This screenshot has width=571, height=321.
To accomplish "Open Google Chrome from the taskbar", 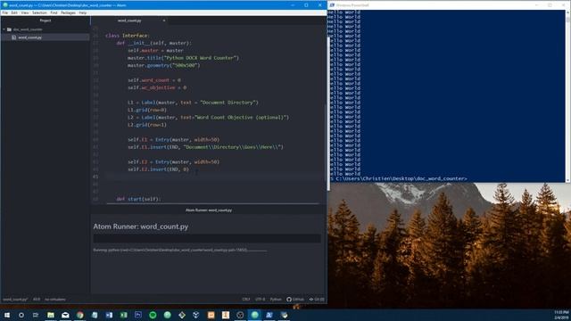I will [x=79, y=315].
